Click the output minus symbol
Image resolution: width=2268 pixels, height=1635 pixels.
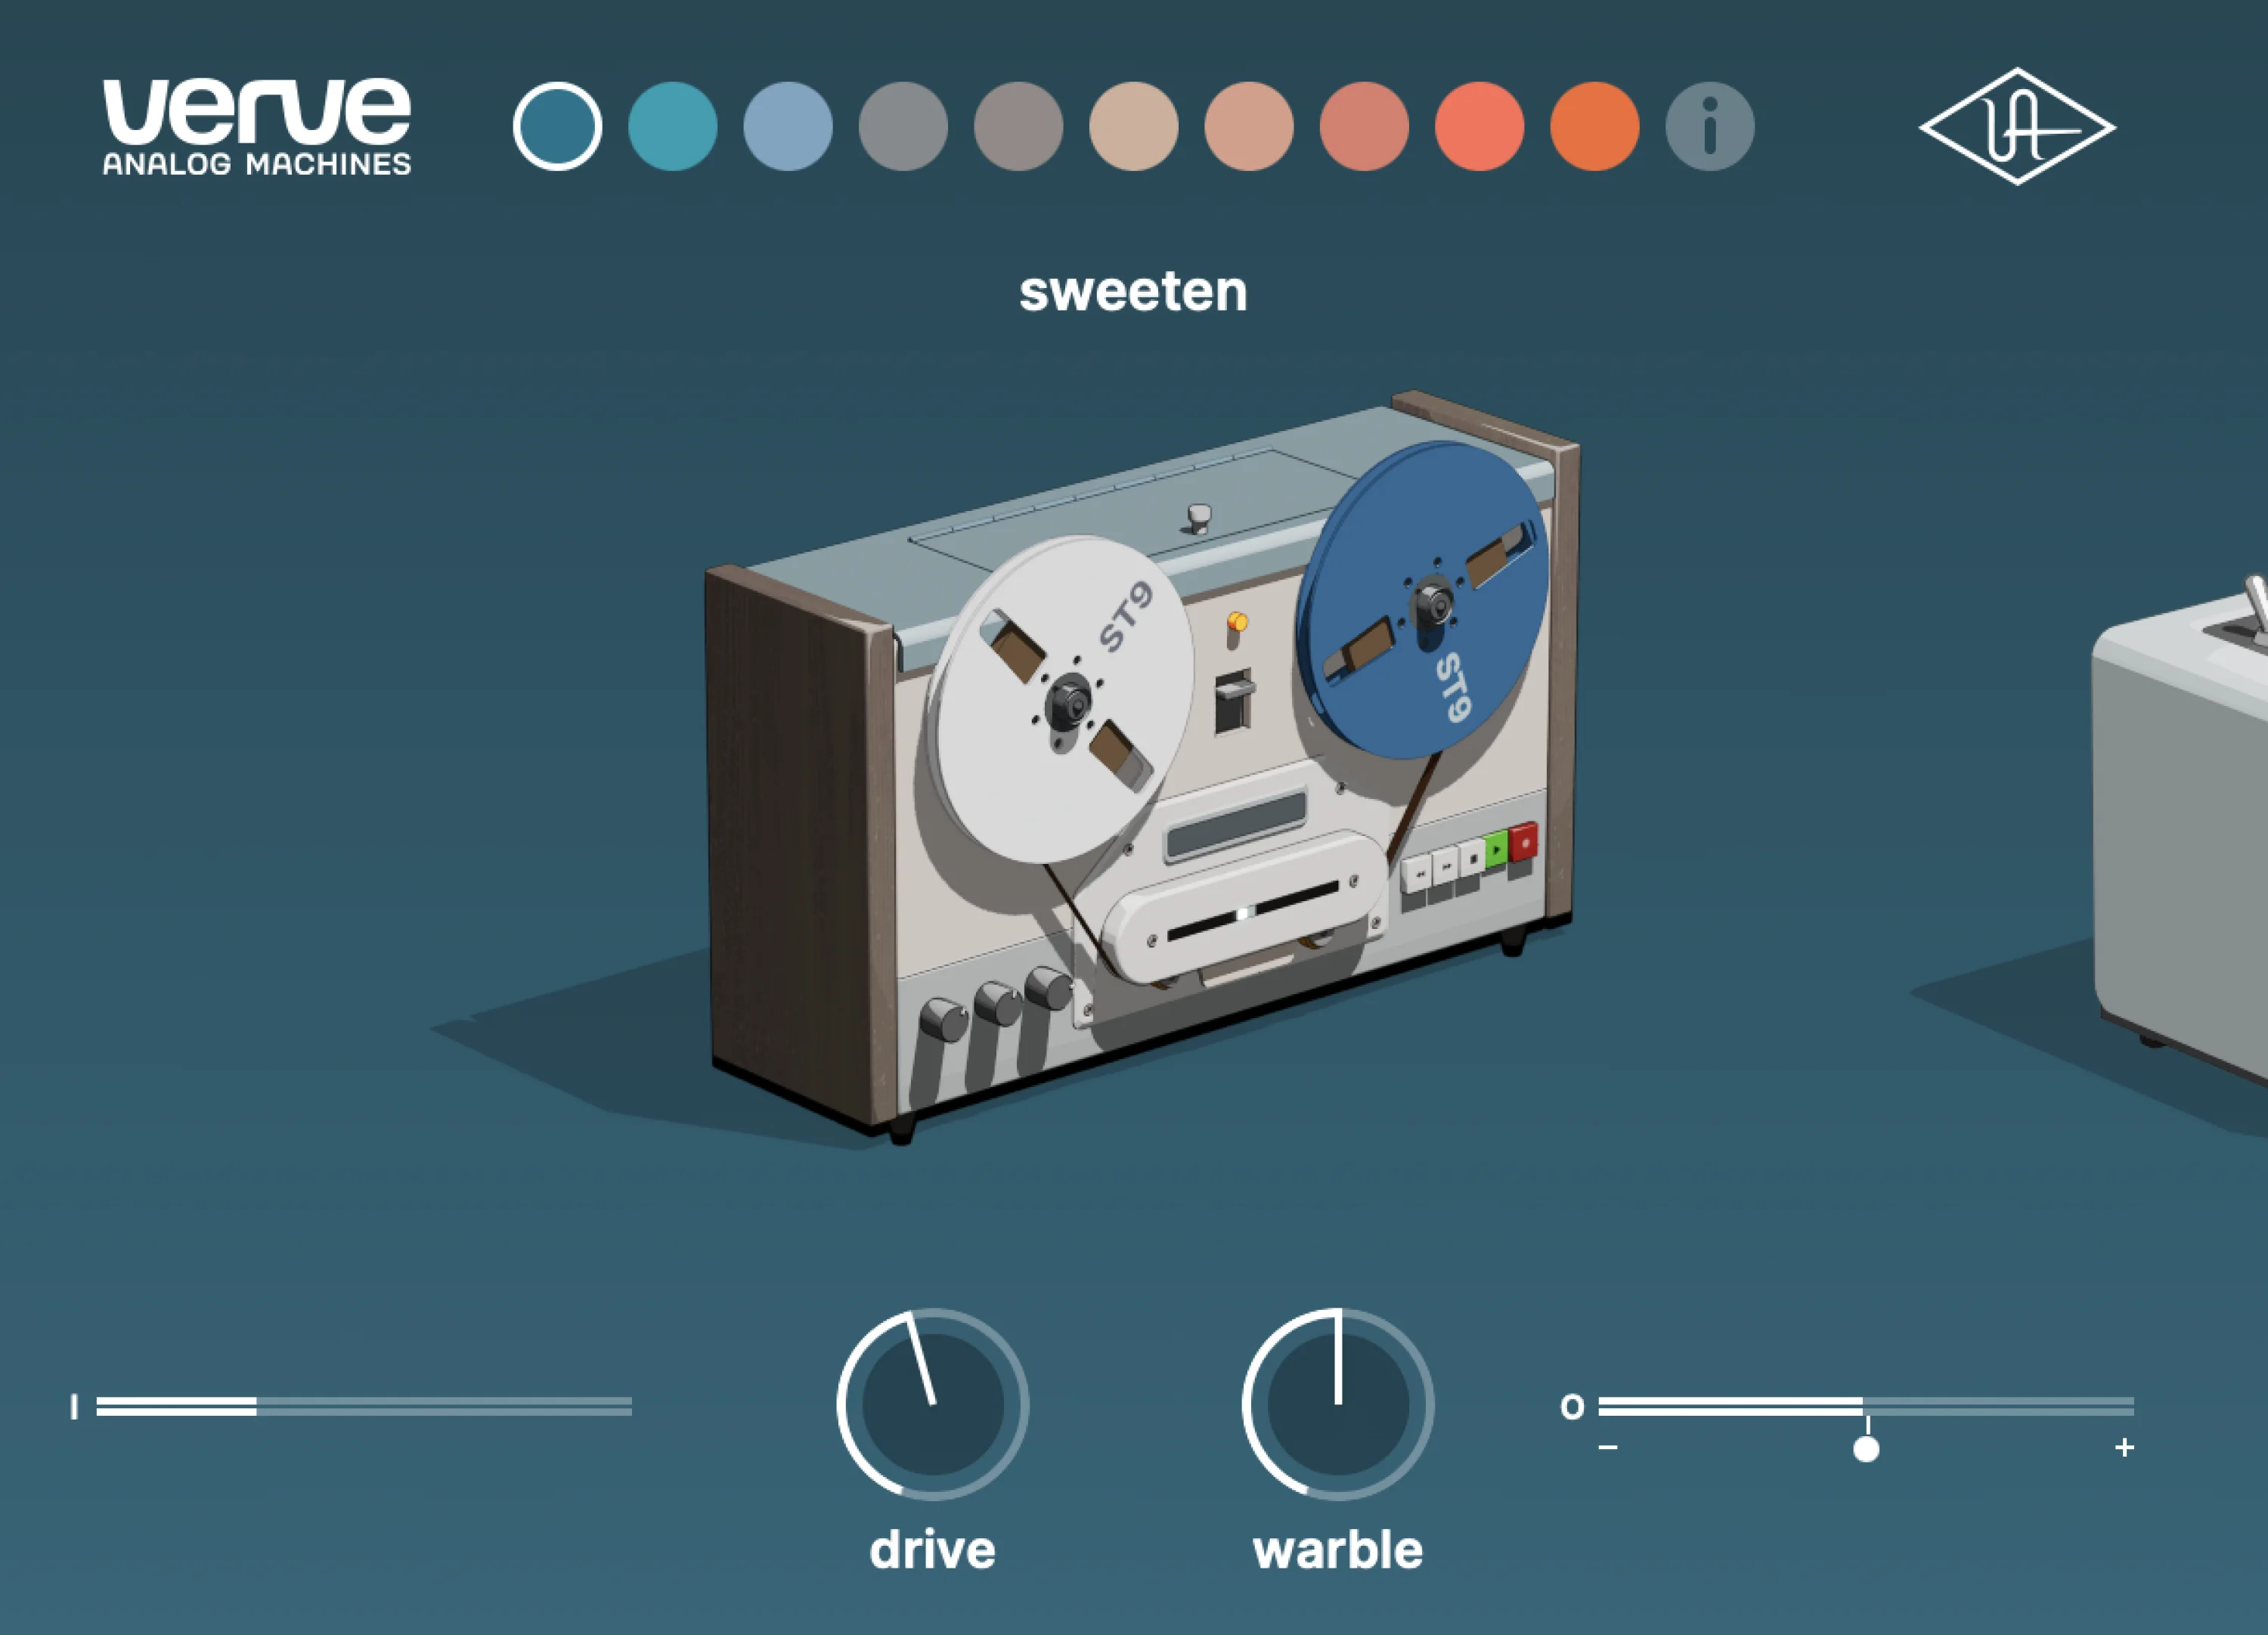1608,1447
